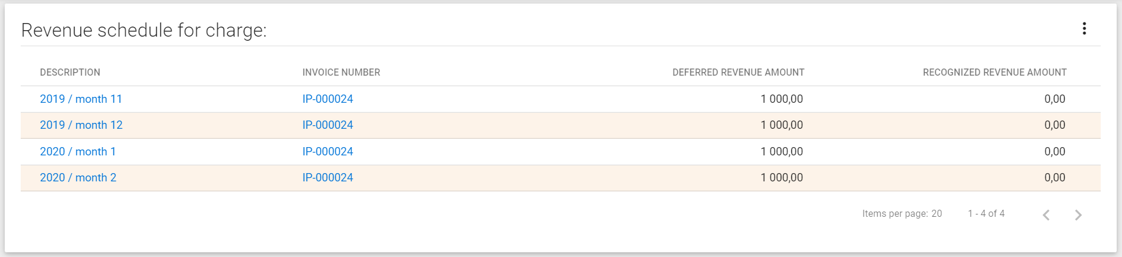Viewport: 1122px width, 257px height.
Task: Go to next page arrow
Action: click(x=1078, y=214)
